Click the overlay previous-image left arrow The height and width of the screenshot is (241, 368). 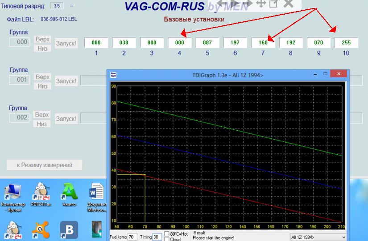(x=221, y=3)
